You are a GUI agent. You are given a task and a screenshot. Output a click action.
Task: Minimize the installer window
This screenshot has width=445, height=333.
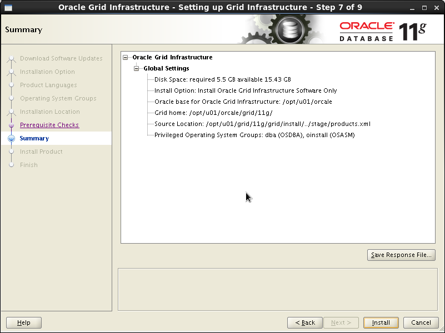(x=412, y=8)
